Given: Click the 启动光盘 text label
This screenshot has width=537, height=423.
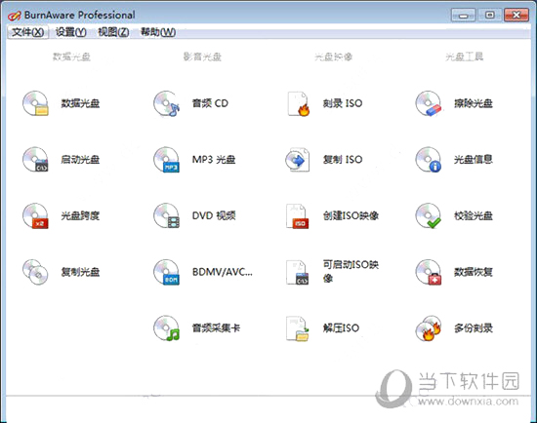Looking at the screenshot, I should (80, 159).
